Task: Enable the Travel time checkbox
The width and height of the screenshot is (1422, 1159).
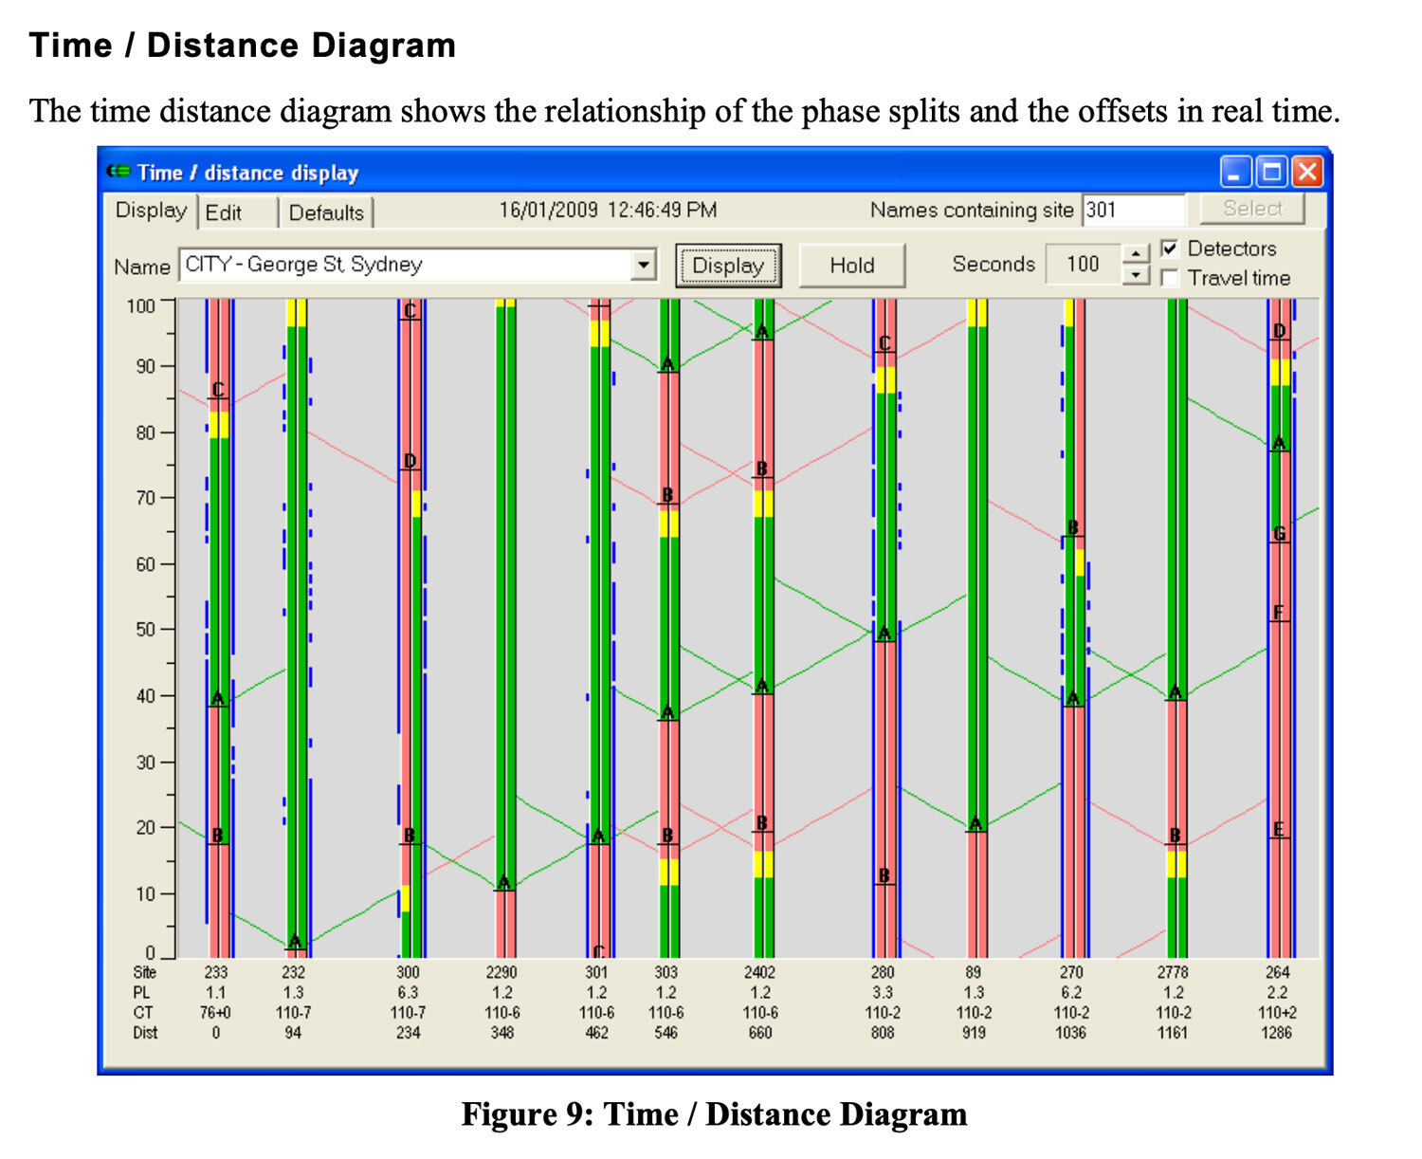Action: (x=1171, y=278)
